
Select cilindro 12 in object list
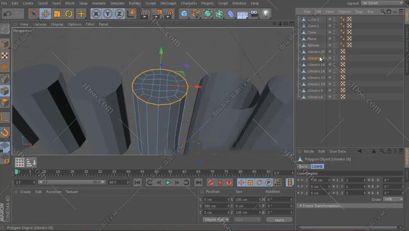[316, 78]
